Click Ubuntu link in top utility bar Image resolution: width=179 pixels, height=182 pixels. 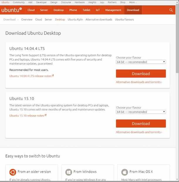5,2
